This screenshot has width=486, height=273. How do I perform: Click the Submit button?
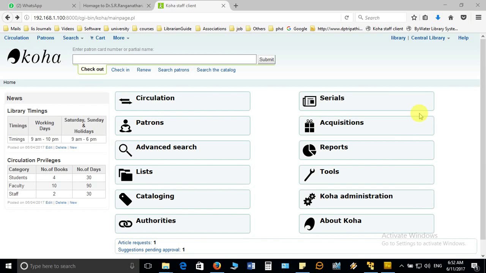point(267,60)
